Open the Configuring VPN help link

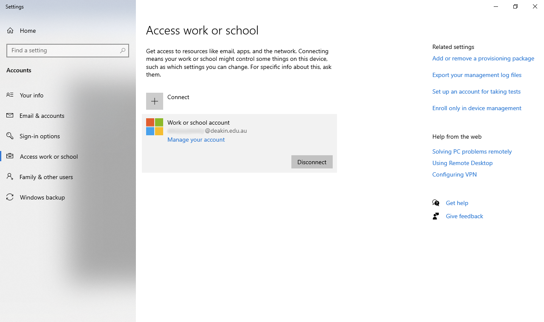454,174
